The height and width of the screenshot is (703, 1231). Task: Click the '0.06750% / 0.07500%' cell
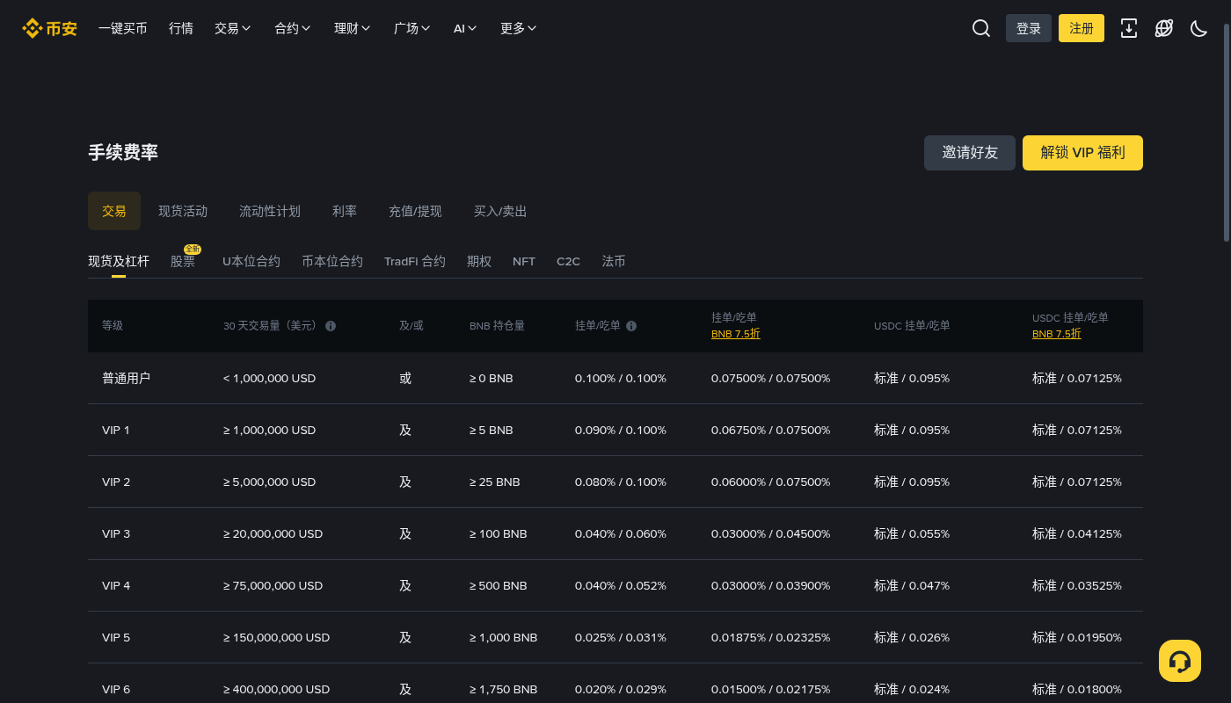pos(770,430)
